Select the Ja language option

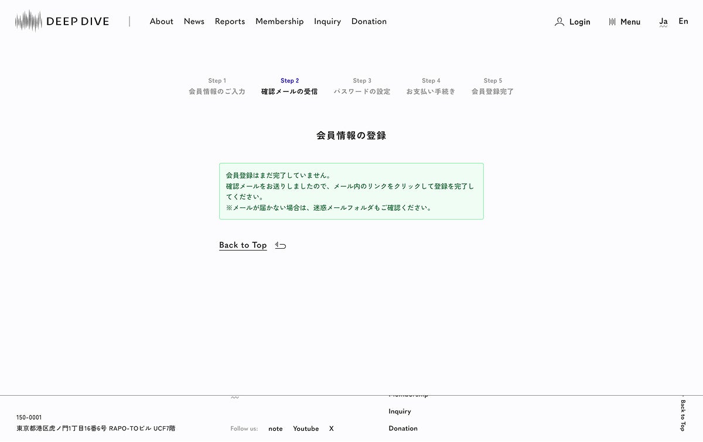click(x=663, y=22)
